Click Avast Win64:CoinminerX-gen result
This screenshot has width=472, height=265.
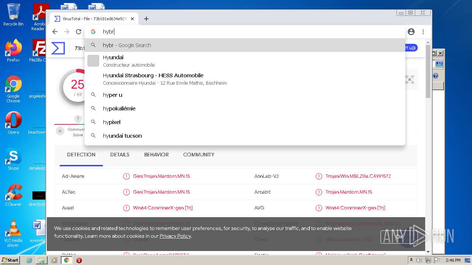(x=163, y=208)
